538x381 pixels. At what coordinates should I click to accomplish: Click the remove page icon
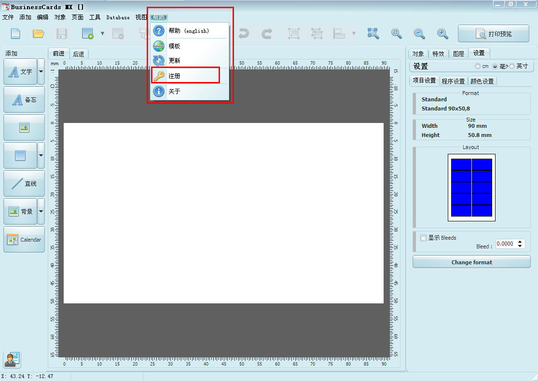118,34
